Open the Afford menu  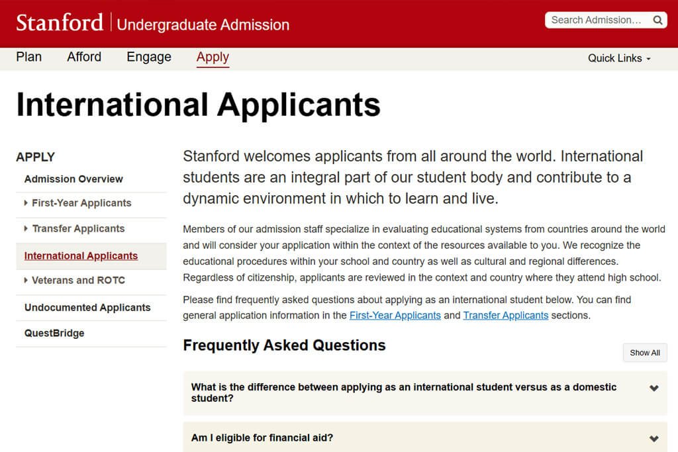84,57
